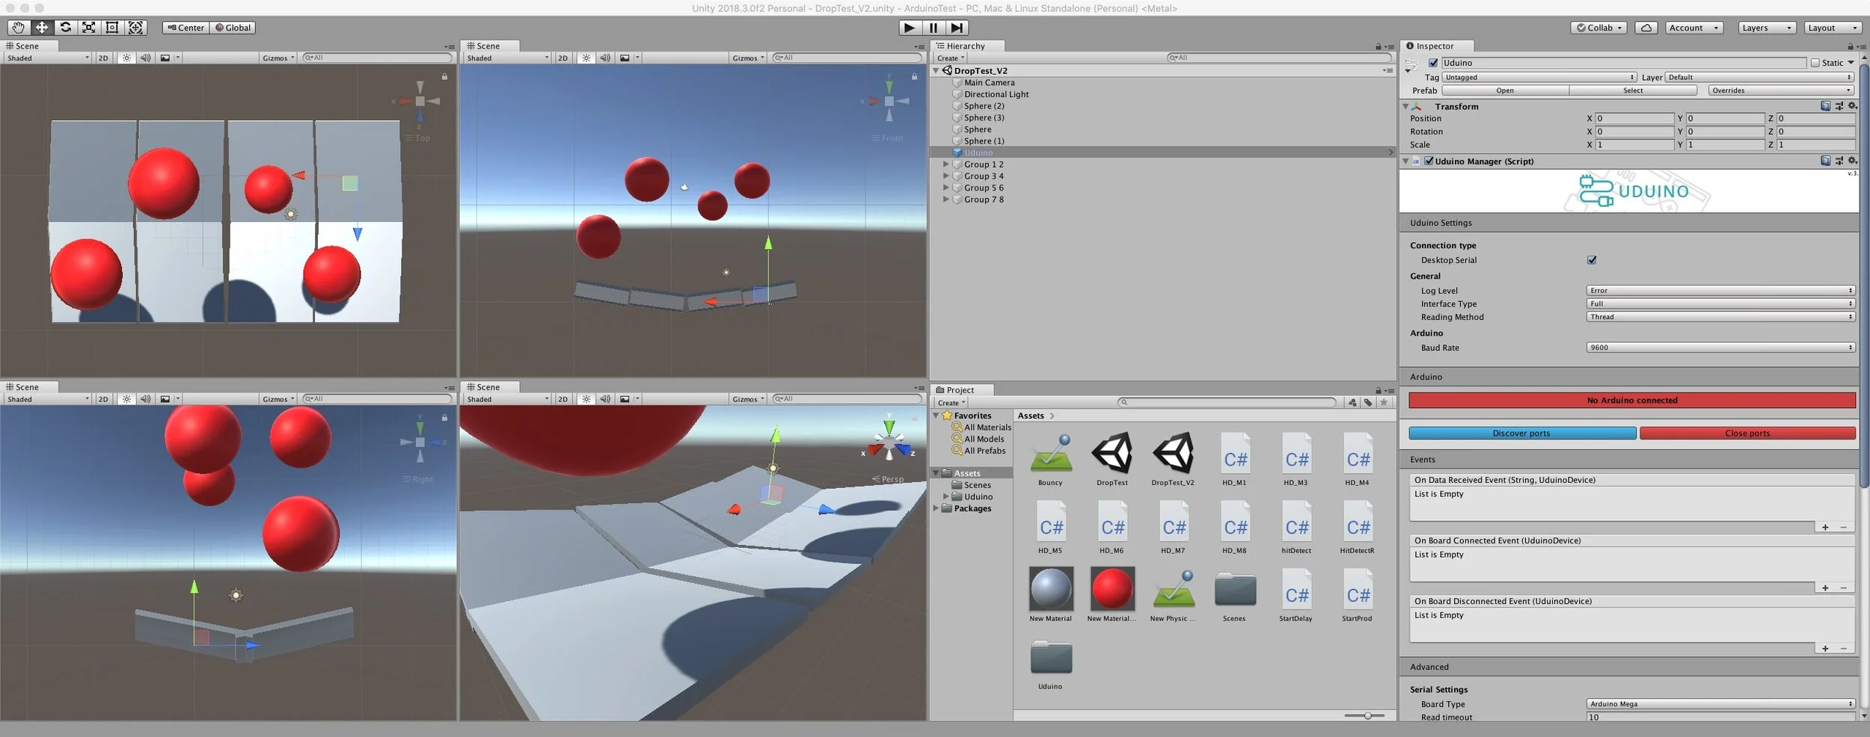Select the red New Material sphere asset

click(1112, 596)
